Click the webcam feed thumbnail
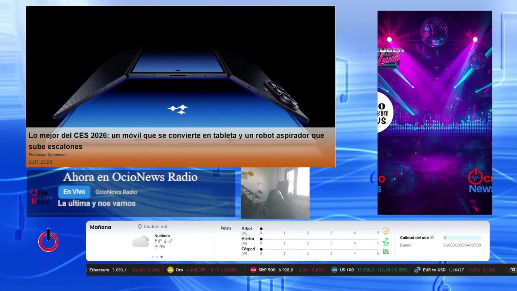Screen dimensions: 517x291 tap(275, 193)
